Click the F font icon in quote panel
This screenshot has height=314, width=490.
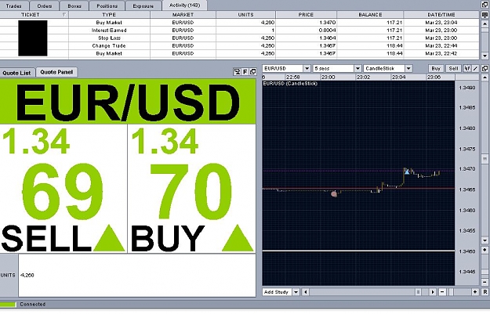point(245,72)
